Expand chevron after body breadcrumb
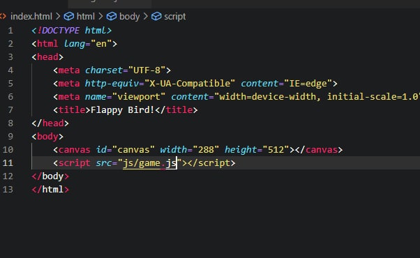This screenshot has width=420, height=258. [x=145, y=17]
